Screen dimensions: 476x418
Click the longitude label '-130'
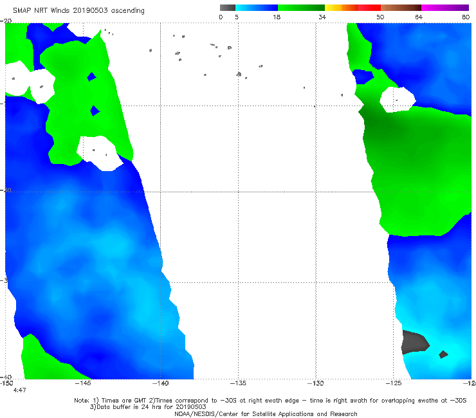pyautogui.click(x=316, y=383)
